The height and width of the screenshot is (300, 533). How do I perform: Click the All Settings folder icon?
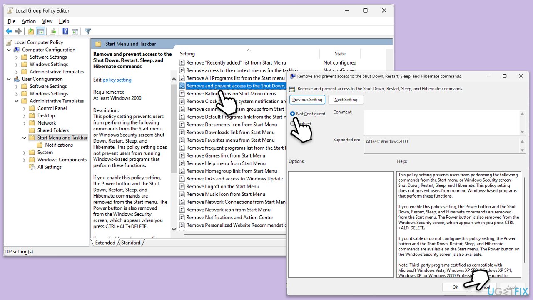click(x=32, y=167)
